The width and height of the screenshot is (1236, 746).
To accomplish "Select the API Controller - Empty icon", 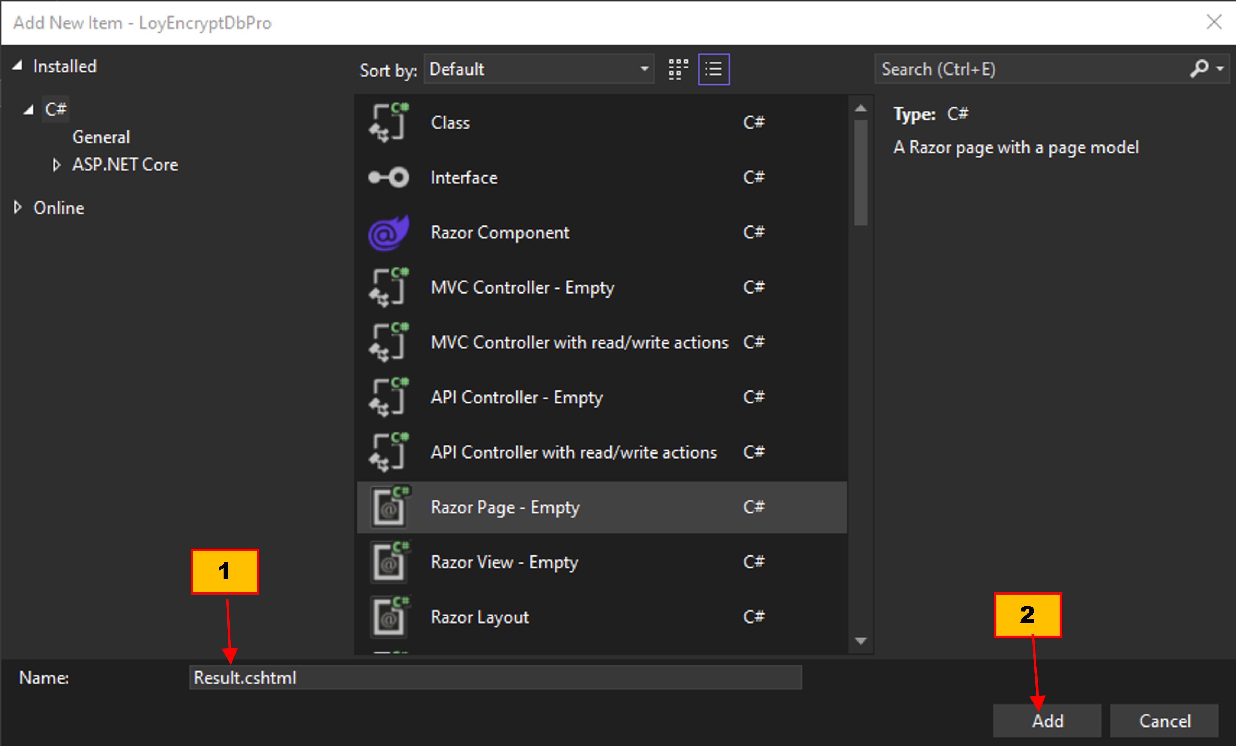I will coord(388,397).
